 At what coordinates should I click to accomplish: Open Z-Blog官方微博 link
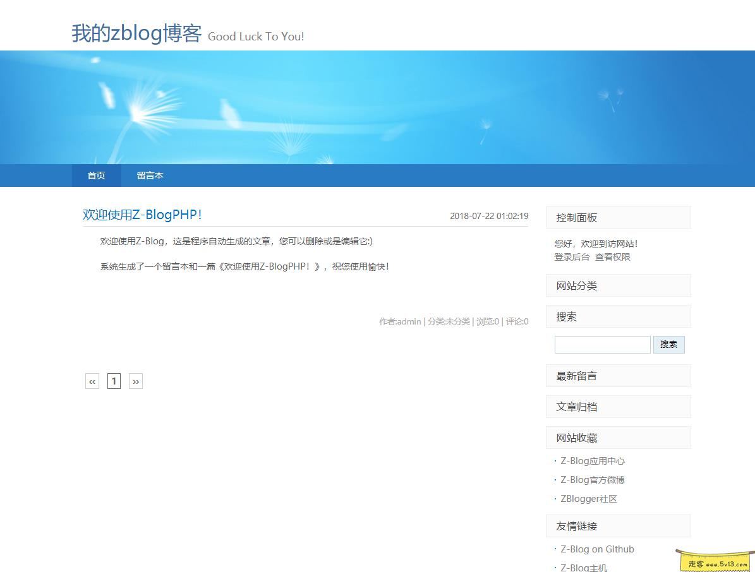click(591, 480)
